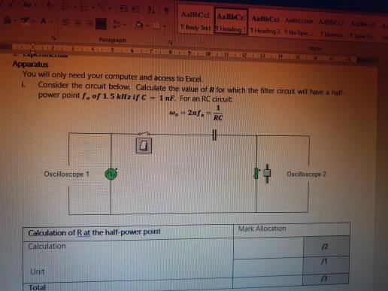
Task: Click the Multilevel List icon
Action: [x=104, y=8]
